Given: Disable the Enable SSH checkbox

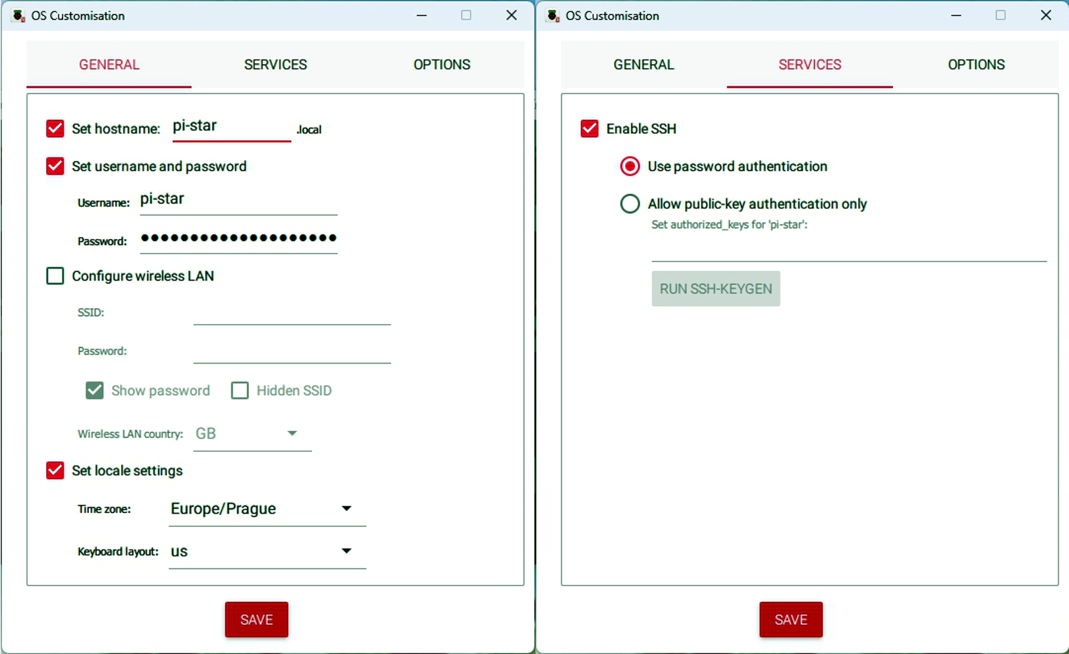Looking at the screenshot, I should pos(589,128).
